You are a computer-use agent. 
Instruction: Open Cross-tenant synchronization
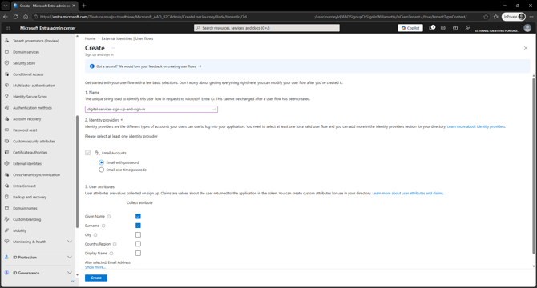(x=36, y=174)
